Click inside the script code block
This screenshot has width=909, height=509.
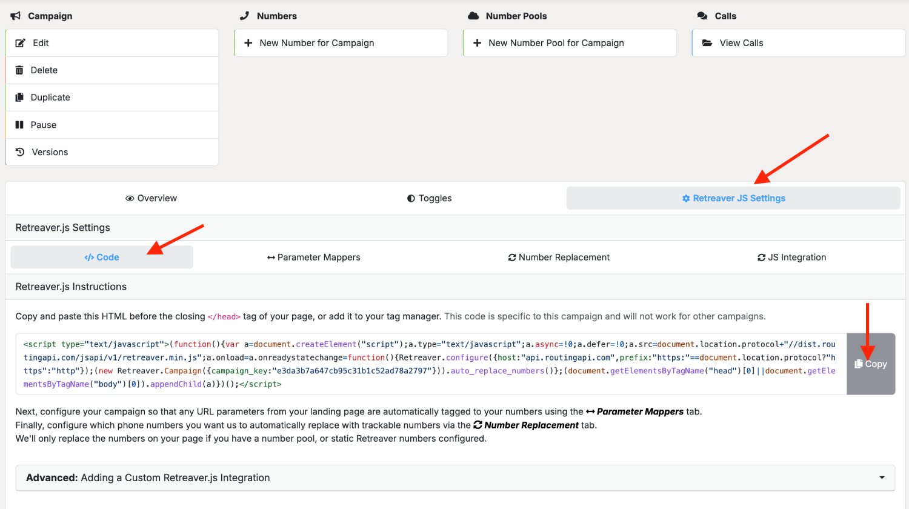[431, 364]
